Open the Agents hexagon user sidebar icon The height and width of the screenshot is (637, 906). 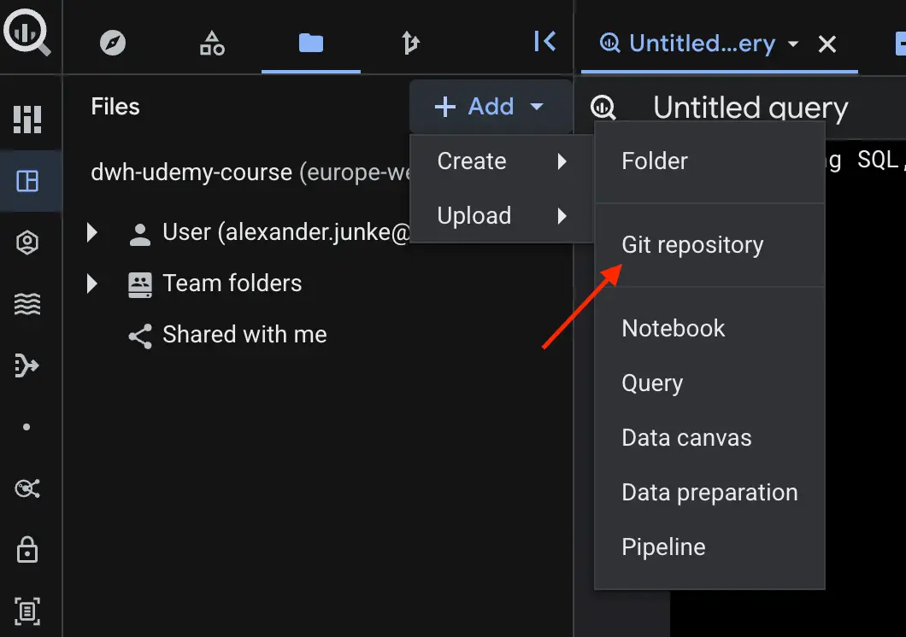click(x=27, y=243)
